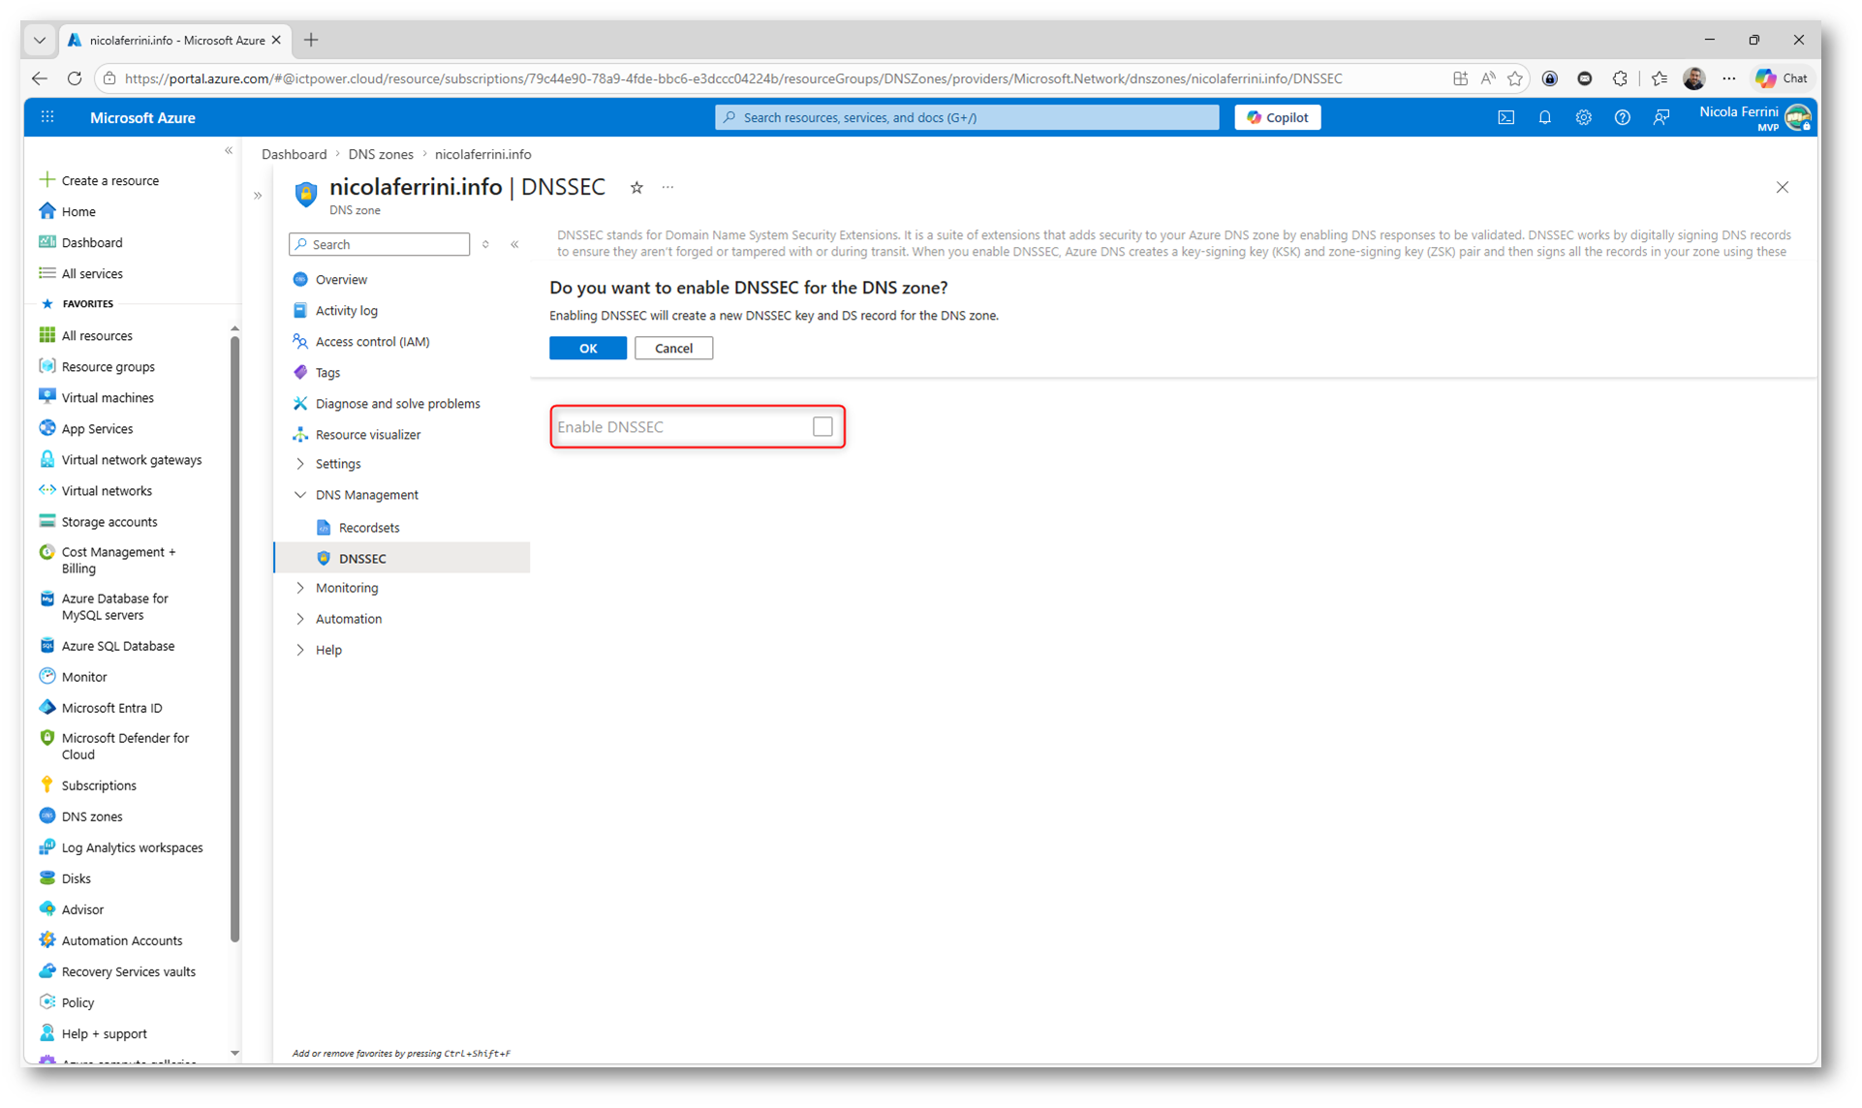Open the feedback icon in header
This screenshot has width=1862, height=1108.
point(1661,117)
